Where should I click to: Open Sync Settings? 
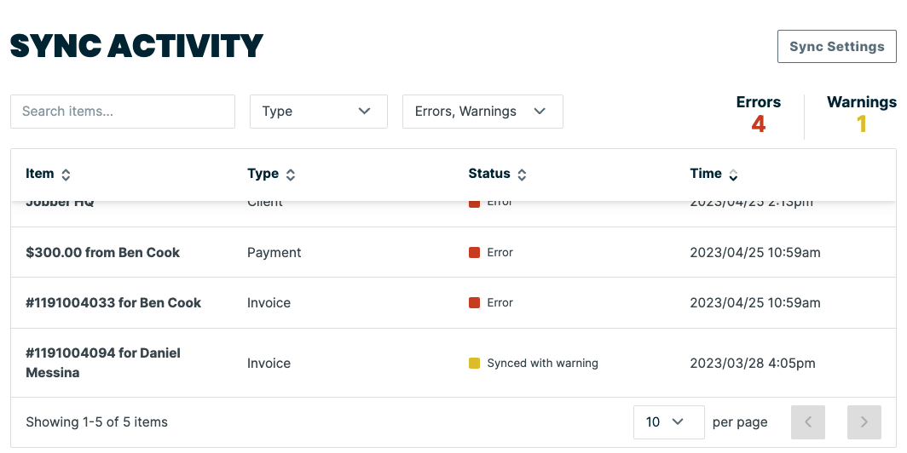click(x=836, y=47)
